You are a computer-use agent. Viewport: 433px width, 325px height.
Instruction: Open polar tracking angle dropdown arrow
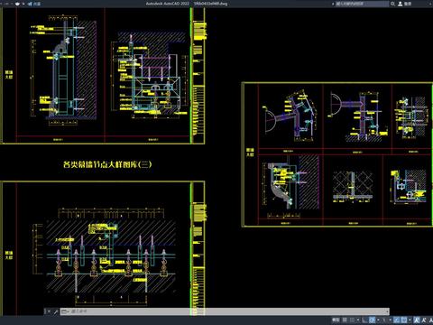point(378,320)
